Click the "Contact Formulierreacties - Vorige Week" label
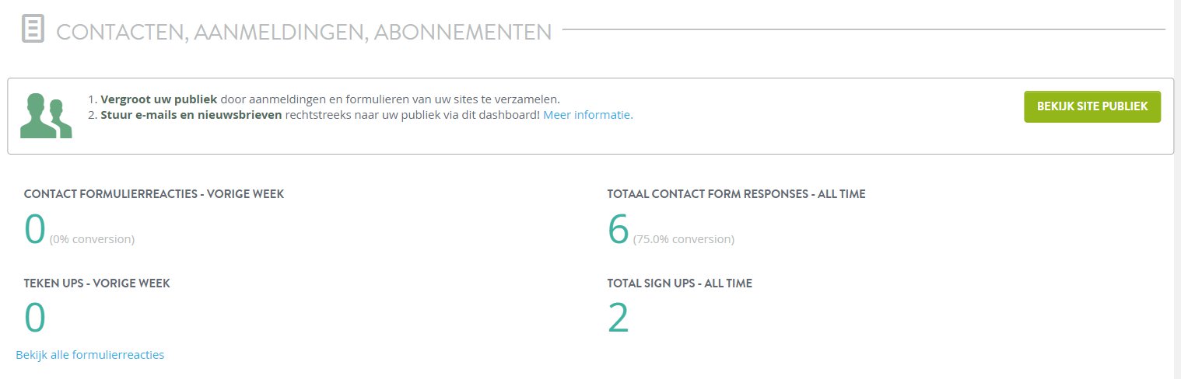 (154, 194)
